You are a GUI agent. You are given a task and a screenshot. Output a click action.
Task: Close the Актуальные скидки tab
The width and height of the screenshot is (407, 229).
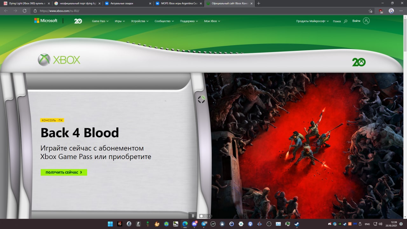coord(150,3)
